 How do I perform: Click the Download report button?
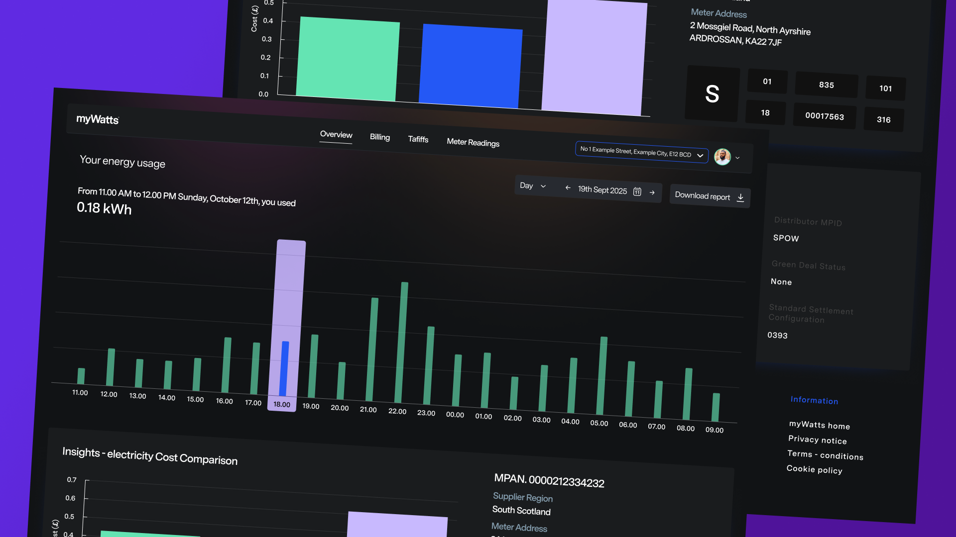pos(703,196)
